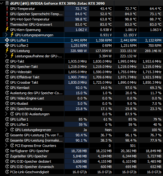
Task: Click gauge icon beside GPU Kernlast
Action: (7, 88)
